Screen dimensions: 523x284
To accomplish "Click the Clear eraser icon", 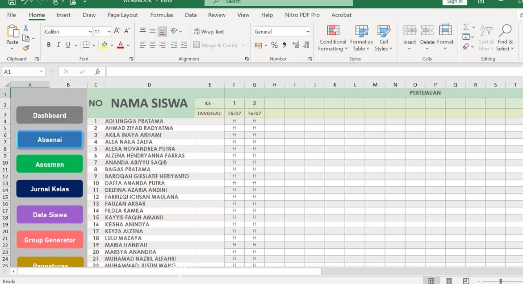I will pyautogui.click(x=466, y=47).
